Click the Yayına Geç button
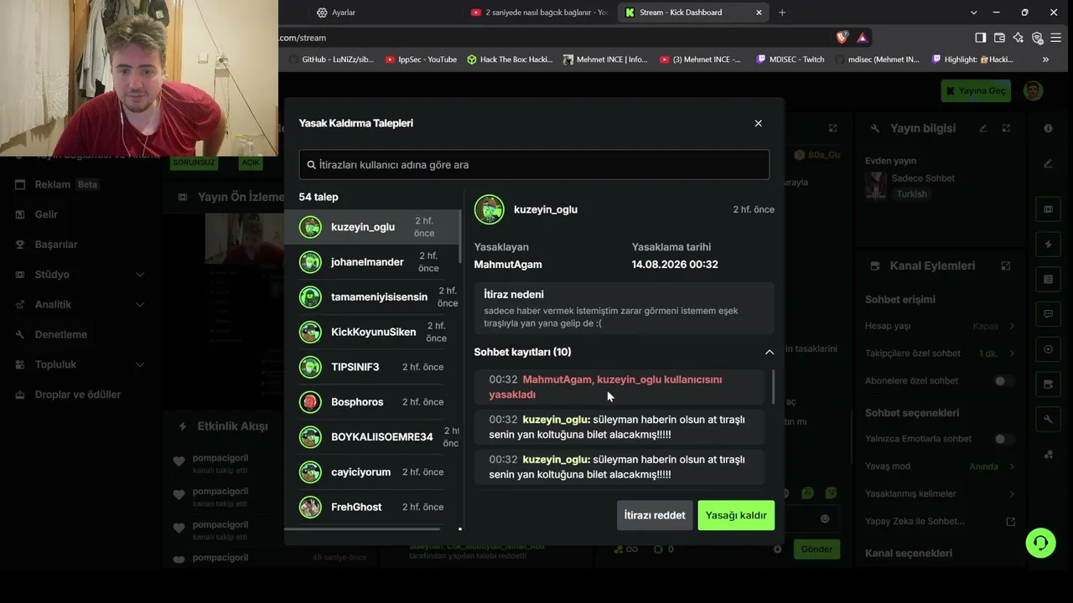The width and height of the screenshot is (1073, 603). 976,90
